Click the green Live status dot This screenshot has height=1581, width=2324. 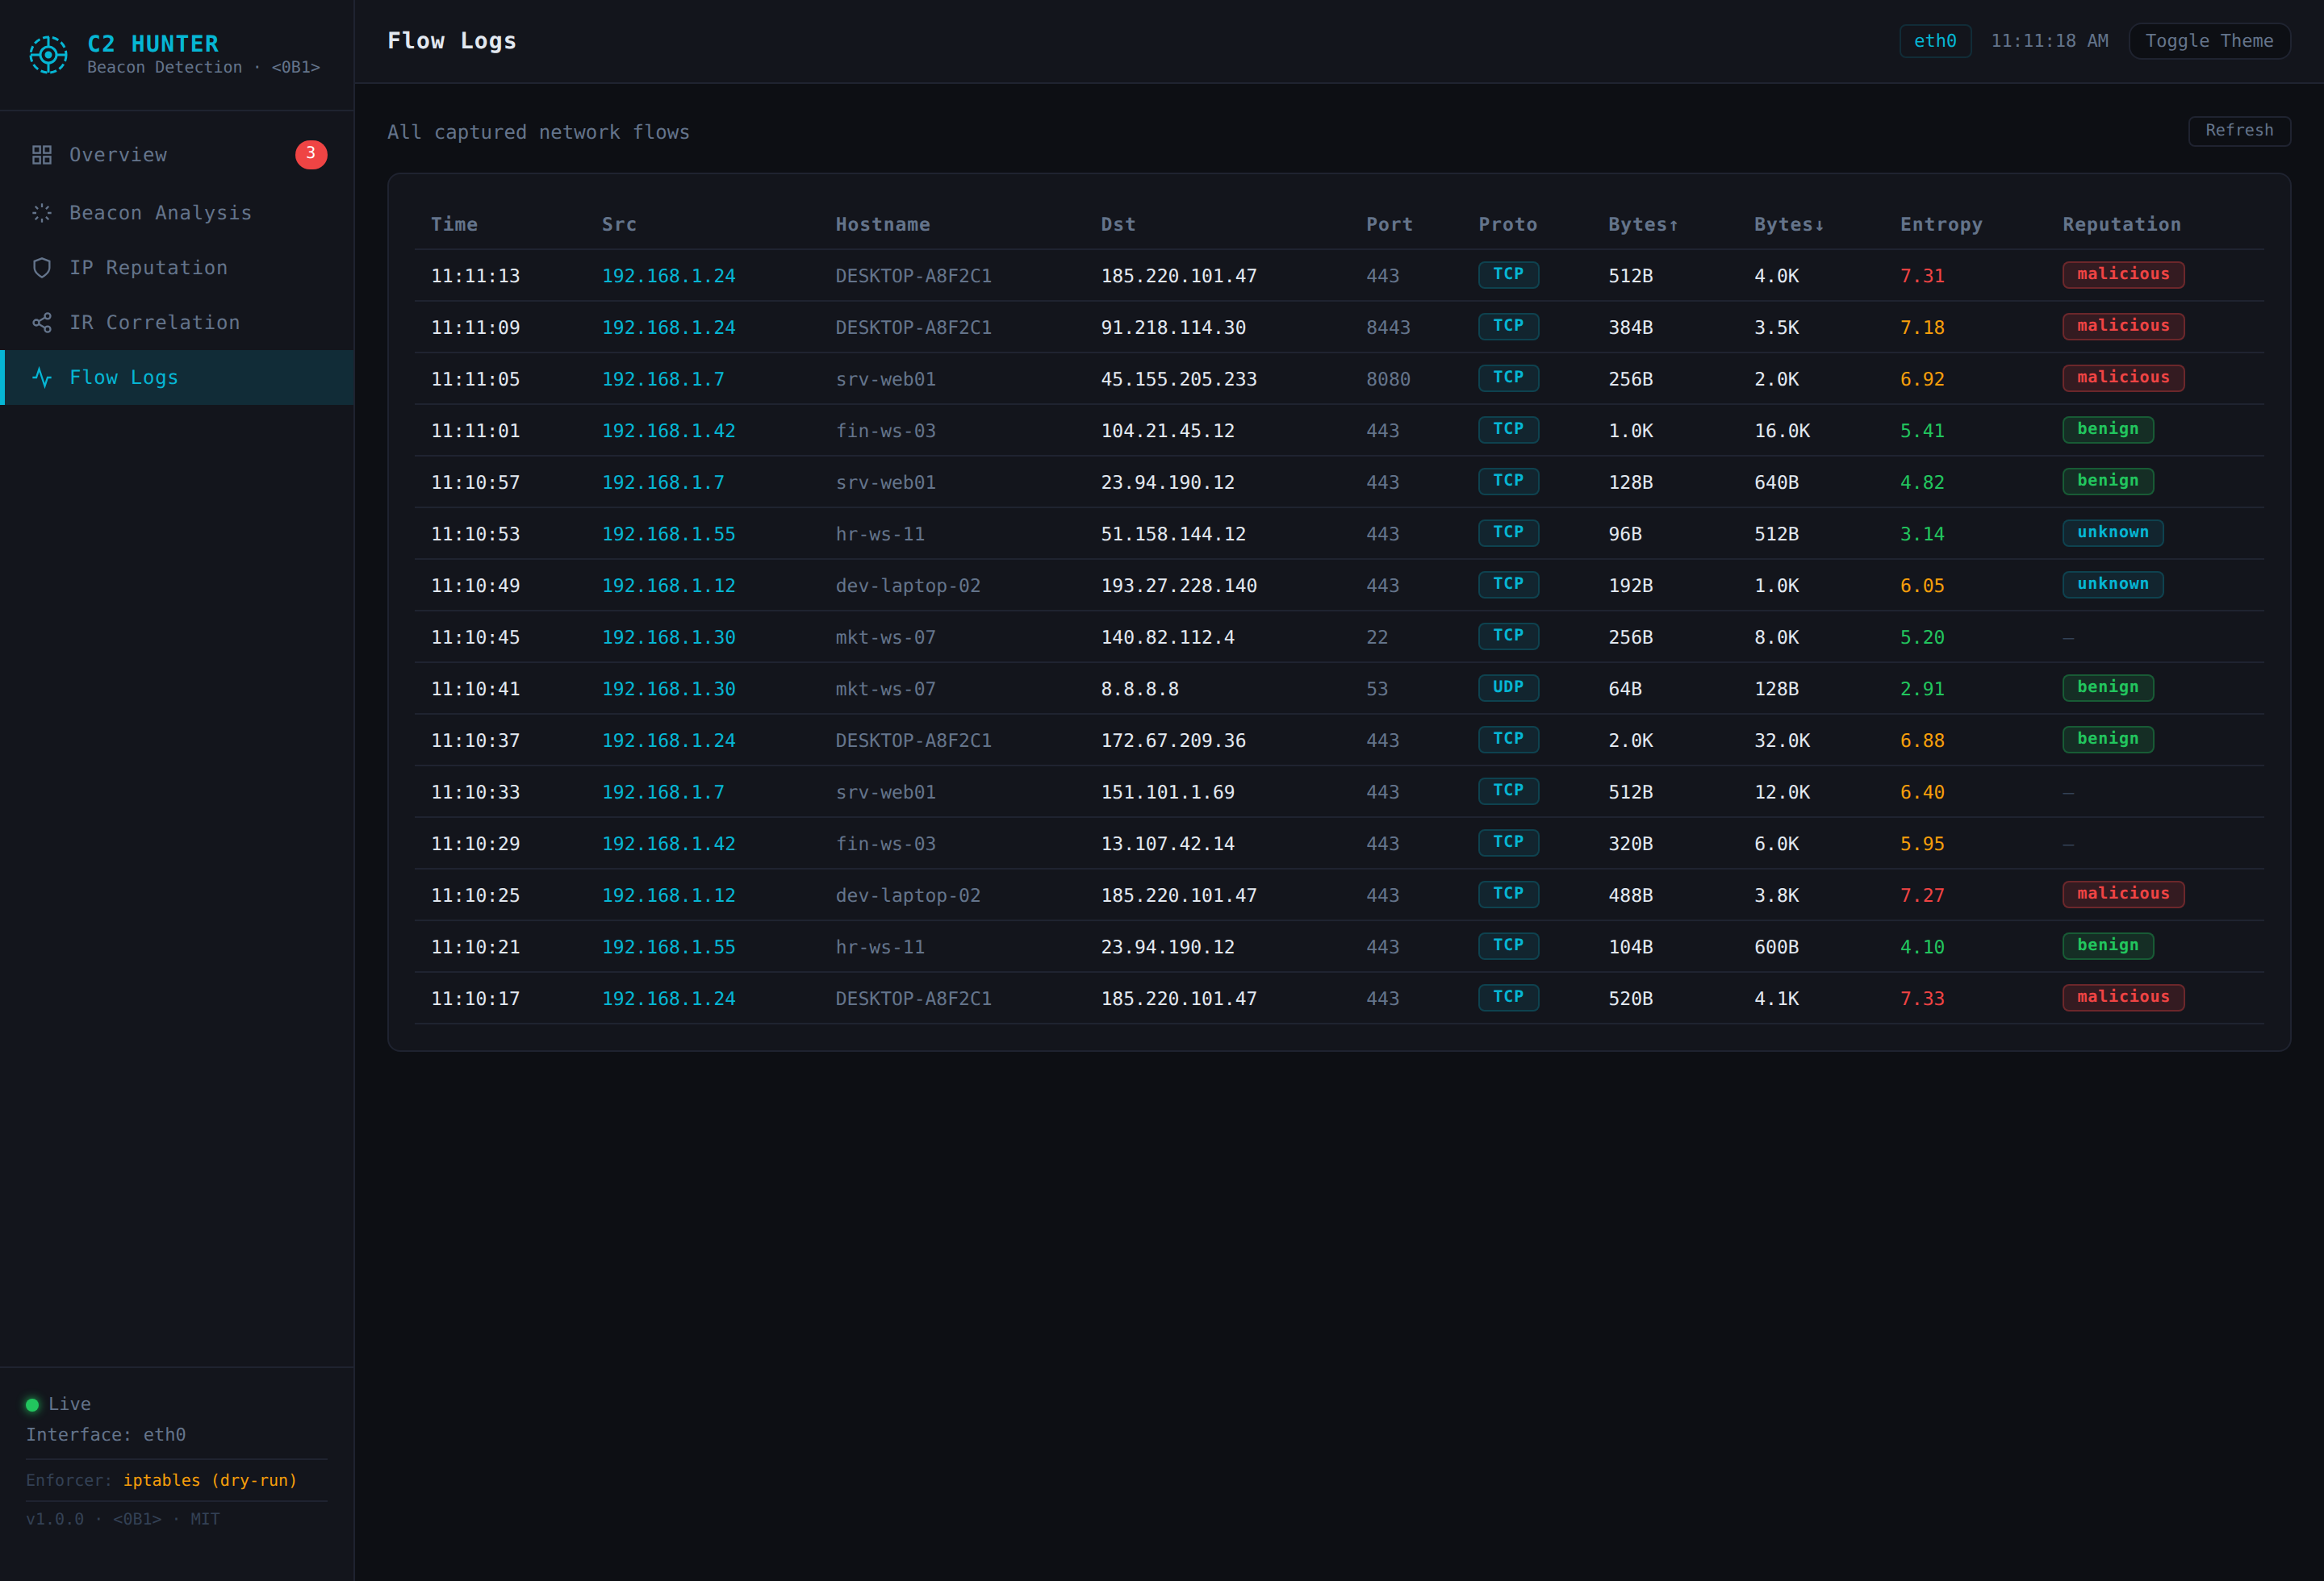[x=32, y=1404]
